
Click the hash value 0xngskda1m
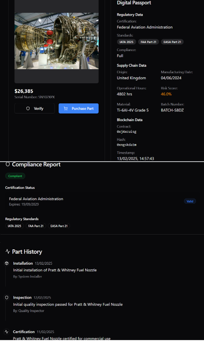[x=127, y=145]
